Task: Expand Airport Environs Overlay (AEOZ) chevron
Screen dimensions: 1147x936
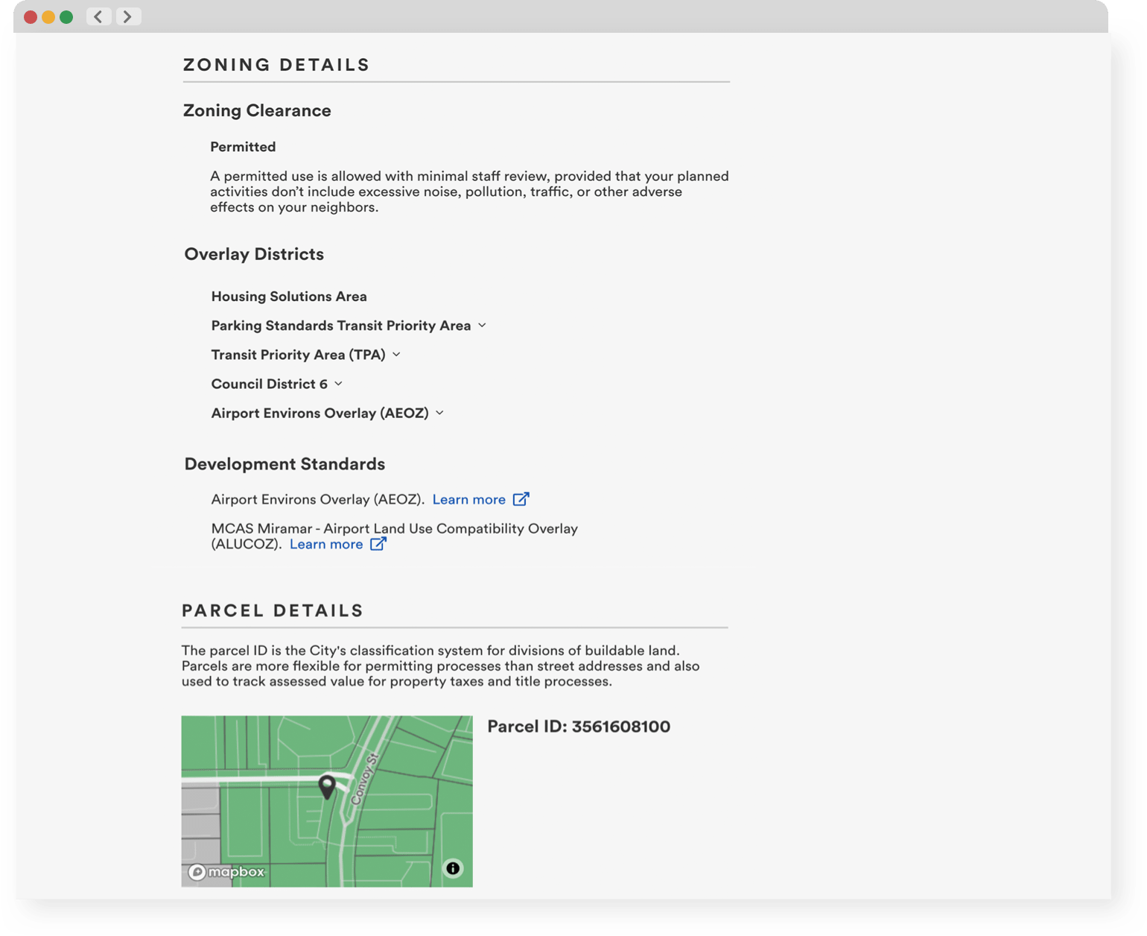Action: pos(439,413)
